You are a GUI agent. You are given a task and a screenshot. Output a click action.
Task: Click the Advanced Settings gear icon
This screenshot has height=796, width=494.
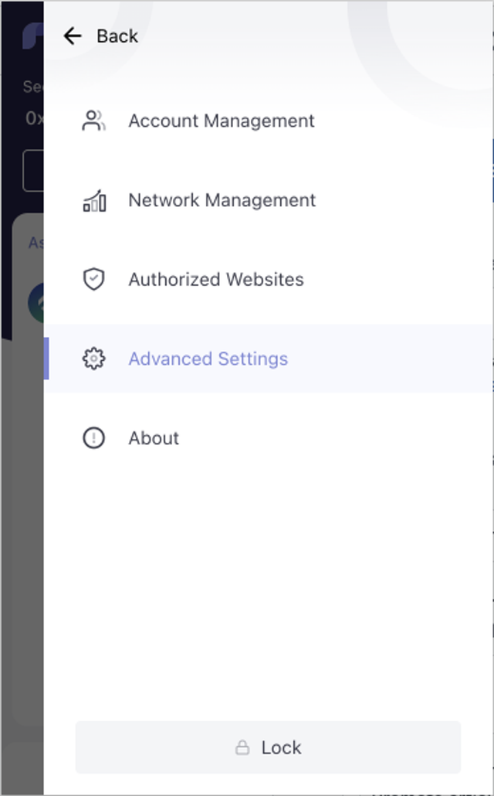93,359
